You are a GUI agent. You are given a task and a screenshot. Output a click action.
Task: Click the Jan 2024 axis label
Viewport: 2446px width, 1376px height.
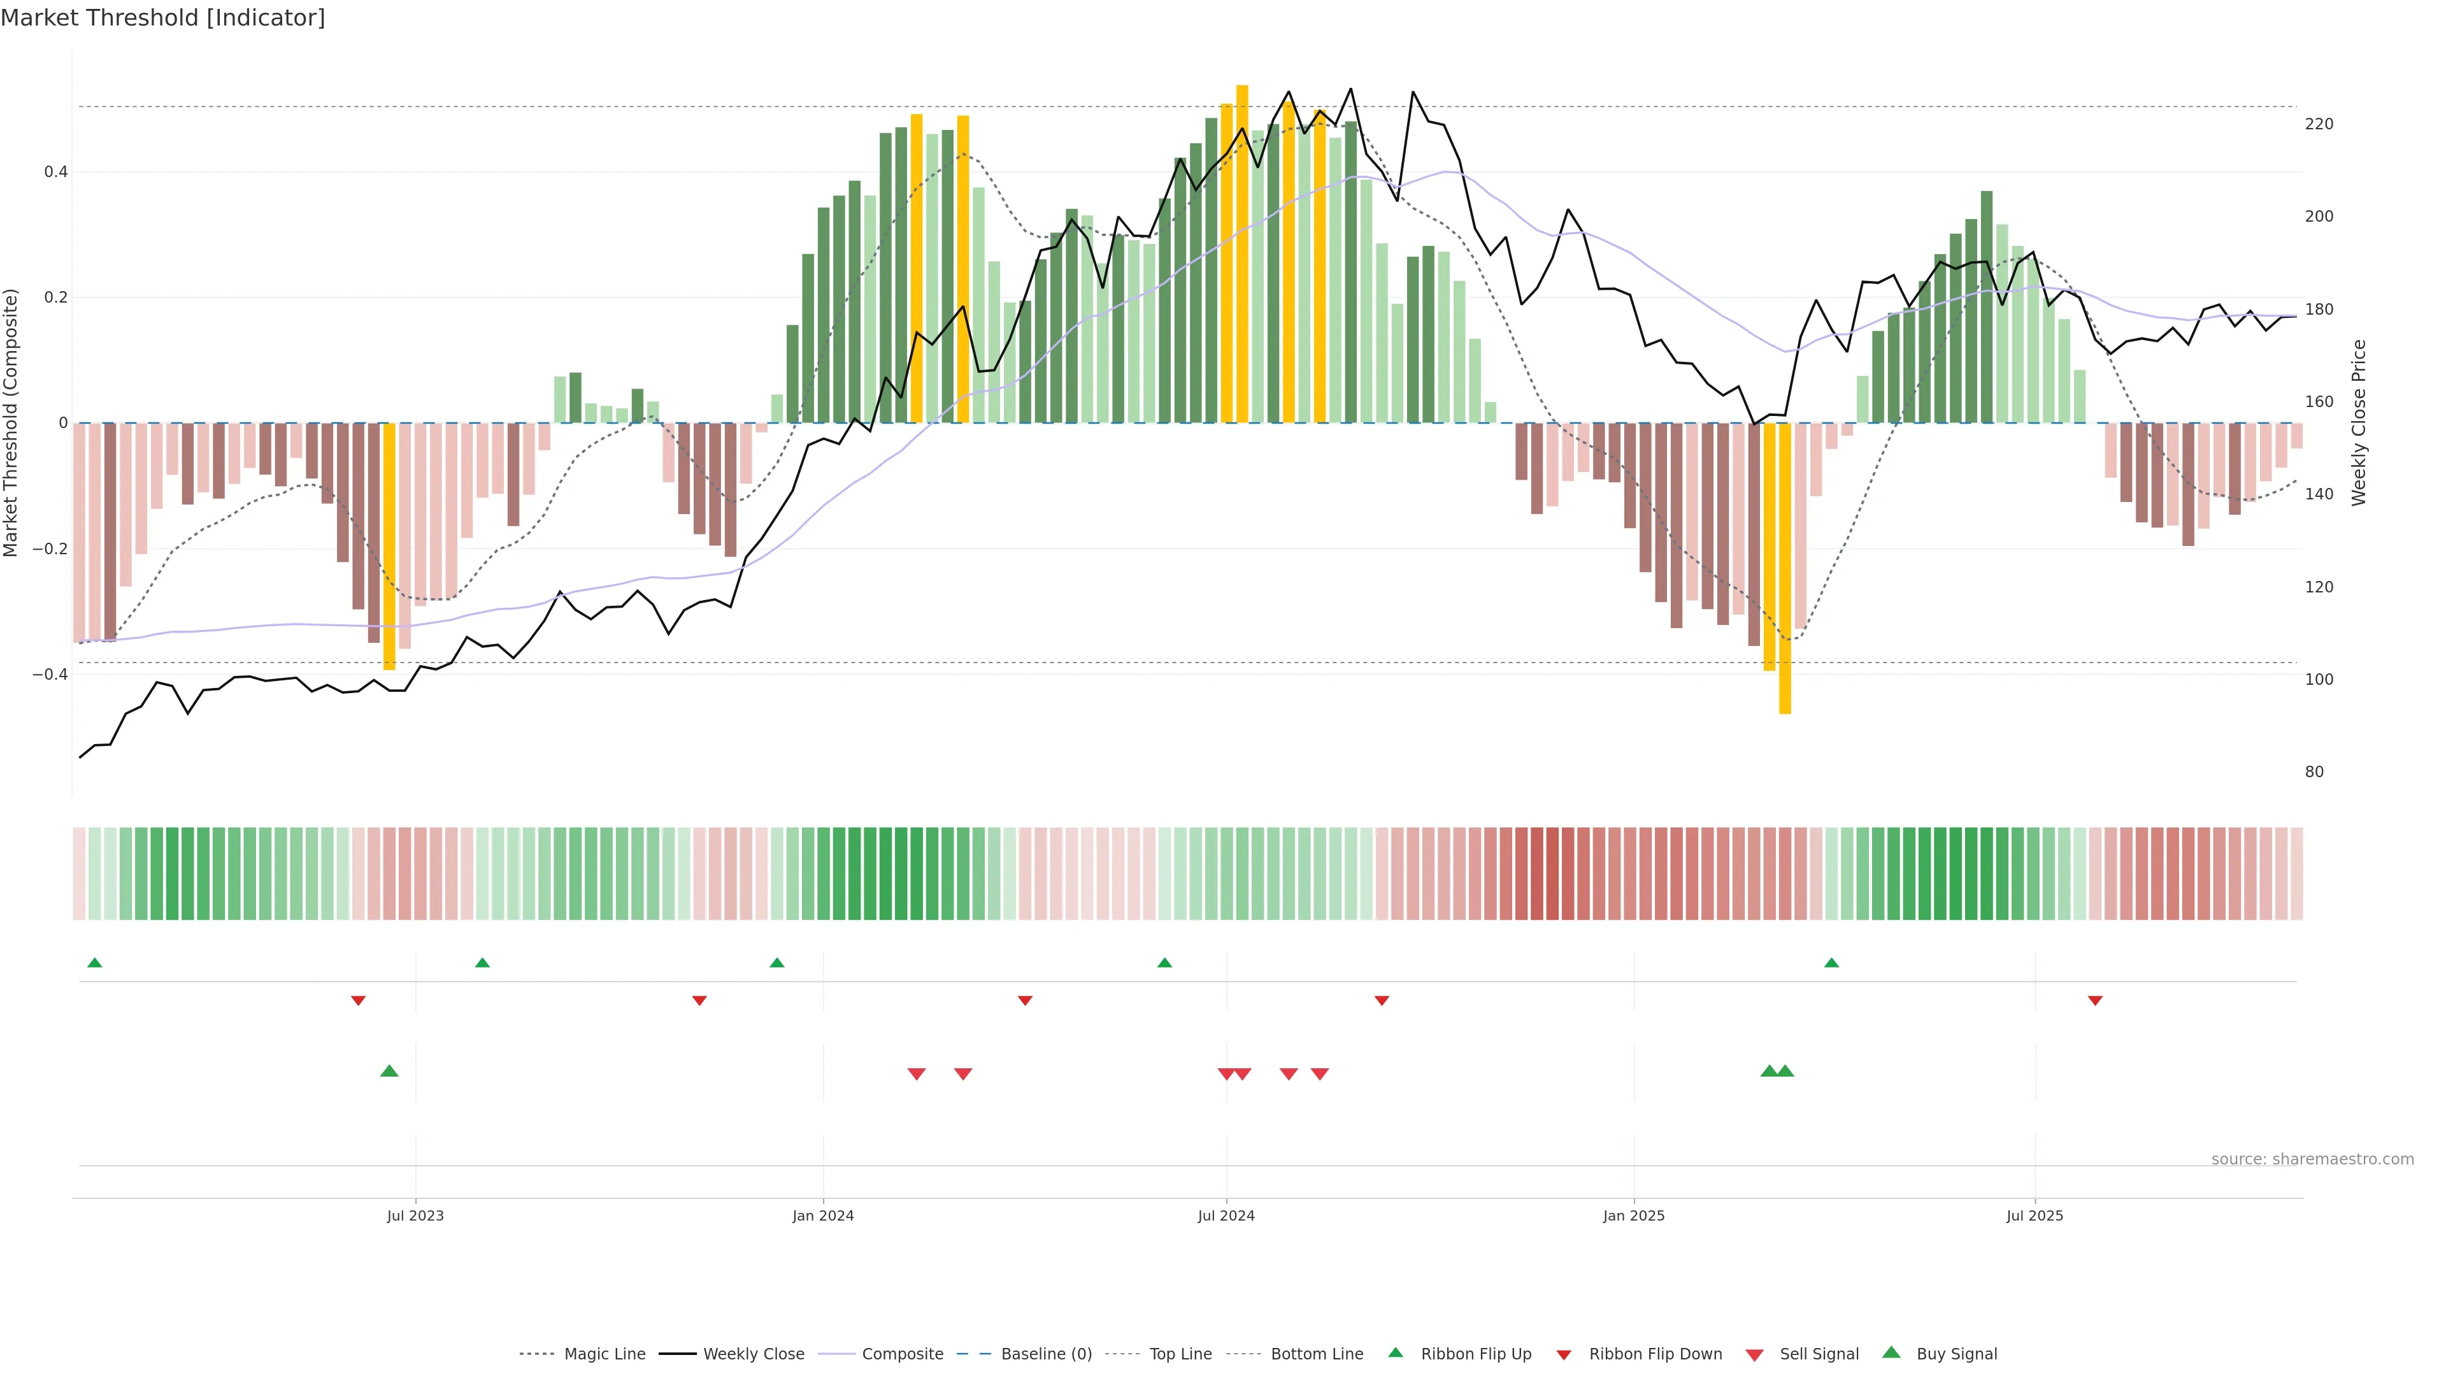(x=823, y=1215)
